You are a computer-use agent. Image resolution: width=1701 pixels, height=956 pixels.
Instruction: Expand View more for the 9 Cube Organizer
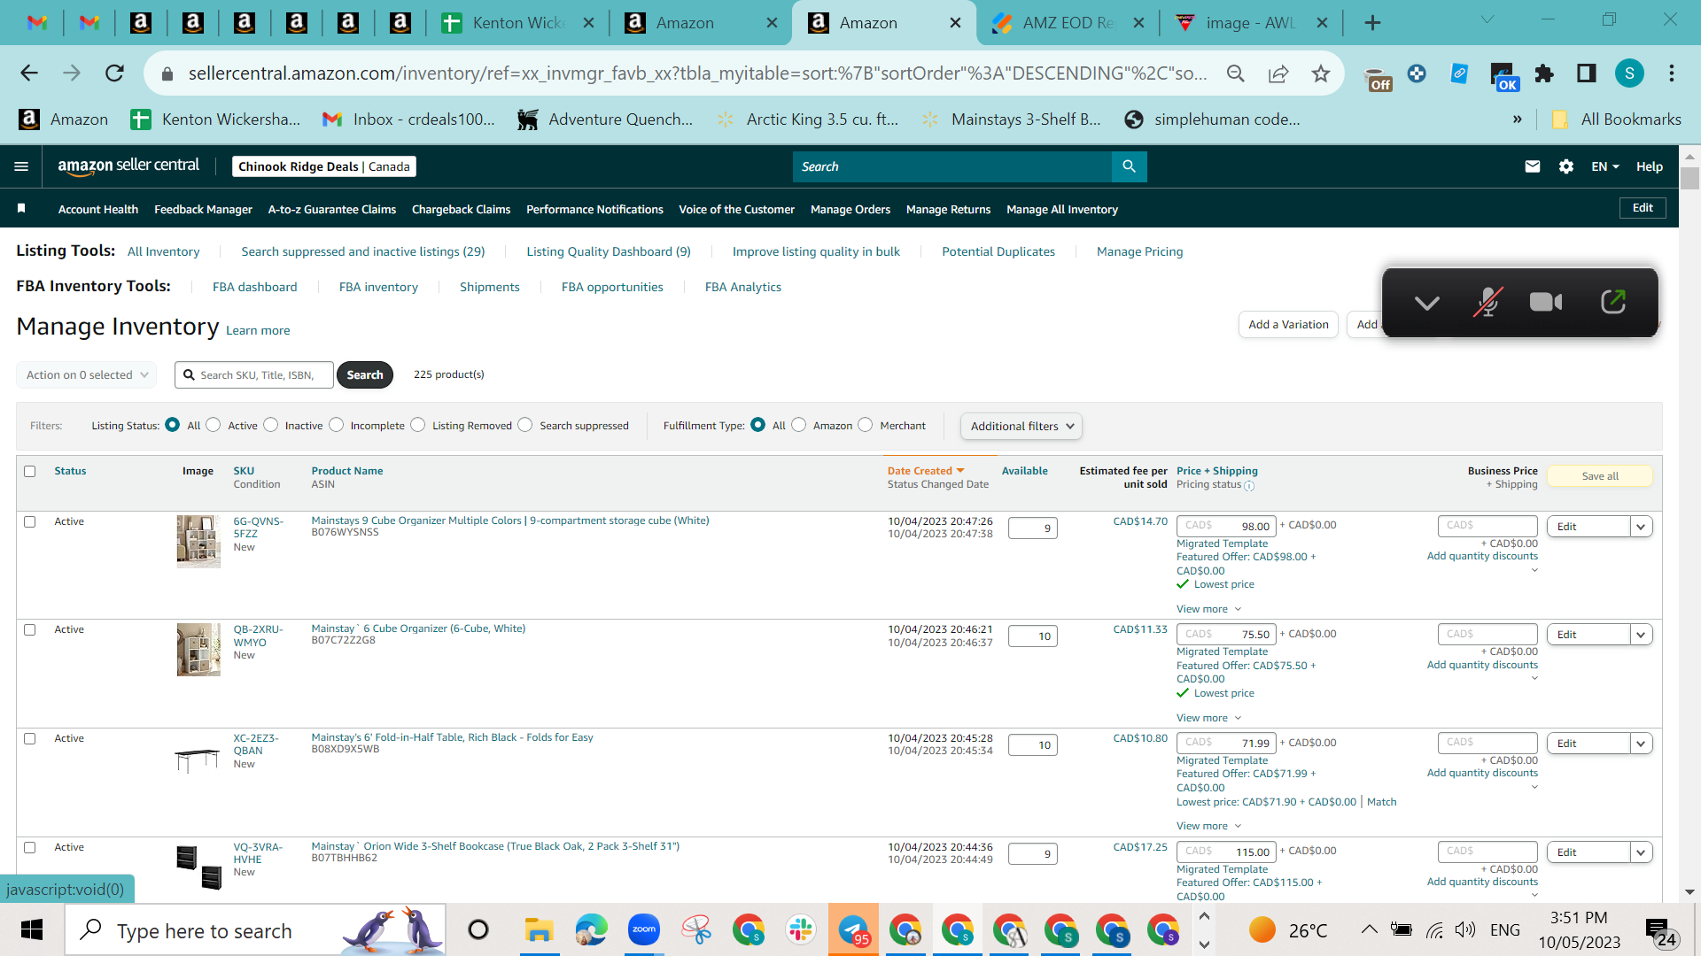coord(1208,609)
